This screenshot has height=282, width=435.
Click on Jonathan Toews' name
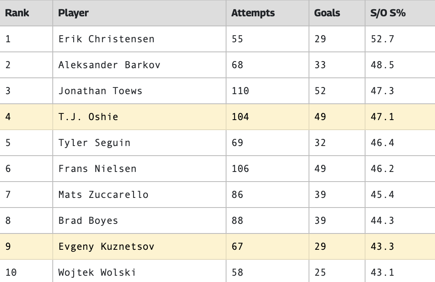pos(100,91)
